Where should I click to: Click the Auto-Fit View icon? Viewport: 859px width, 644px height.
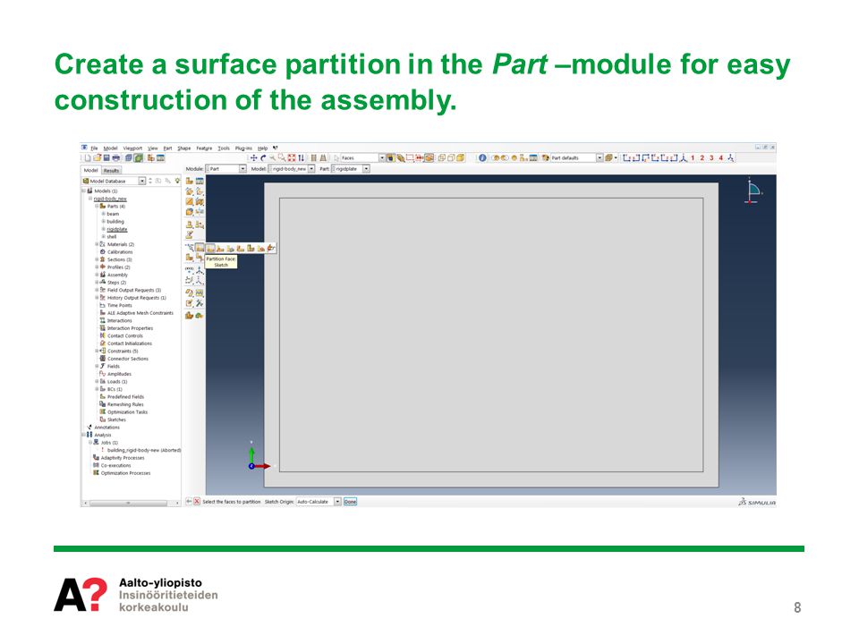tap(292, 158)
